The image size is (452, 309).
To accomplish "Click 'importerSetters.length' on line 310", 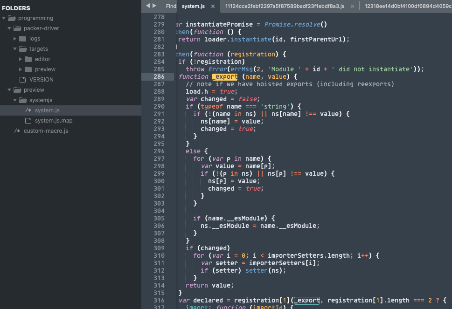I will (309, 255).
